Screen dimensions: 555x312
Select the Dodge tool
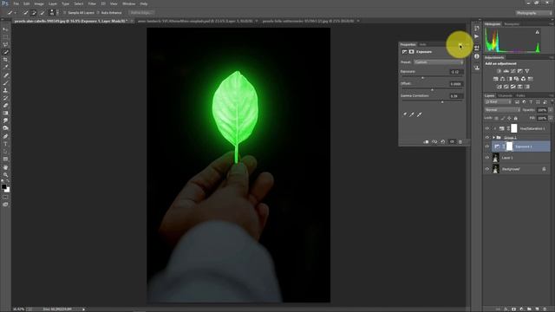pos(5,128)
